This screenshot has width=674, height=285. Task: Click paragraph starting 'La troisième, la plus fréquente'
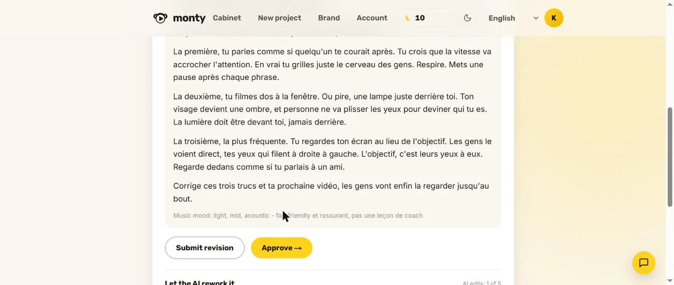click(332, 154)
